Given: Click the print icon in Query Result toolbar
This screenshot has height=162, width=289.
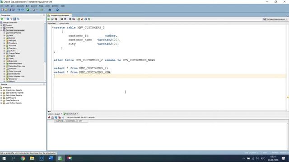Looking at the screenshot, I should point(52,117).
